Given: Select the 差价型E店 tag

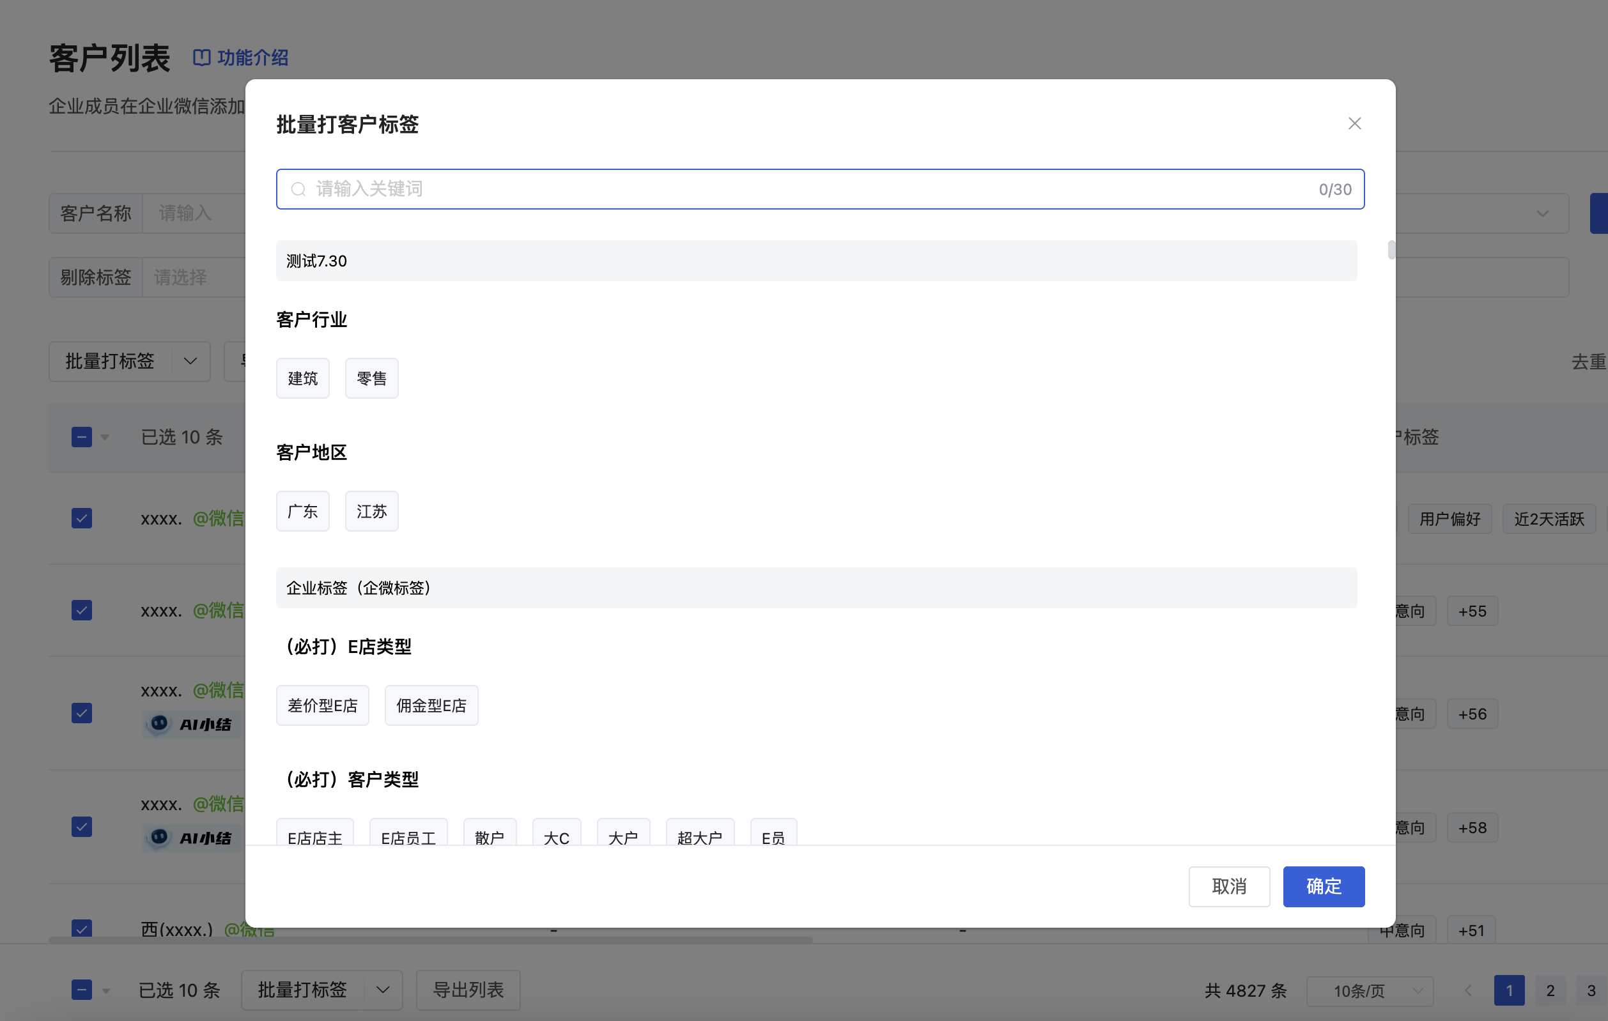Looking at the screenshot, I should pyautogui.click(x=323, y=705).
